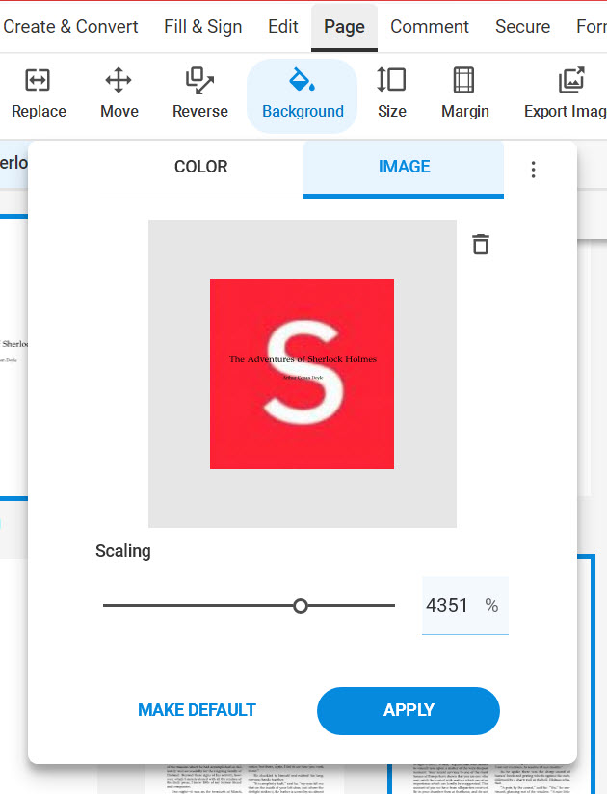Screen dimensions: 607x794
Task: Open the Secure tab
Action: pos(522,26)
